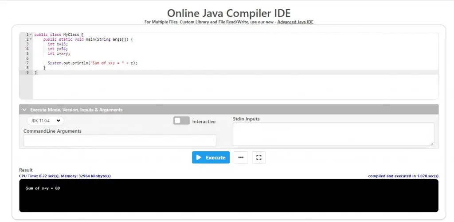Click the 'CommandLine Arguments' label

[x=52, y=131]
